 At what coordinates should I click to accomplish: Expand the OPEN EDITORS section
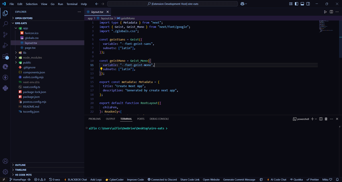point(47,18)
